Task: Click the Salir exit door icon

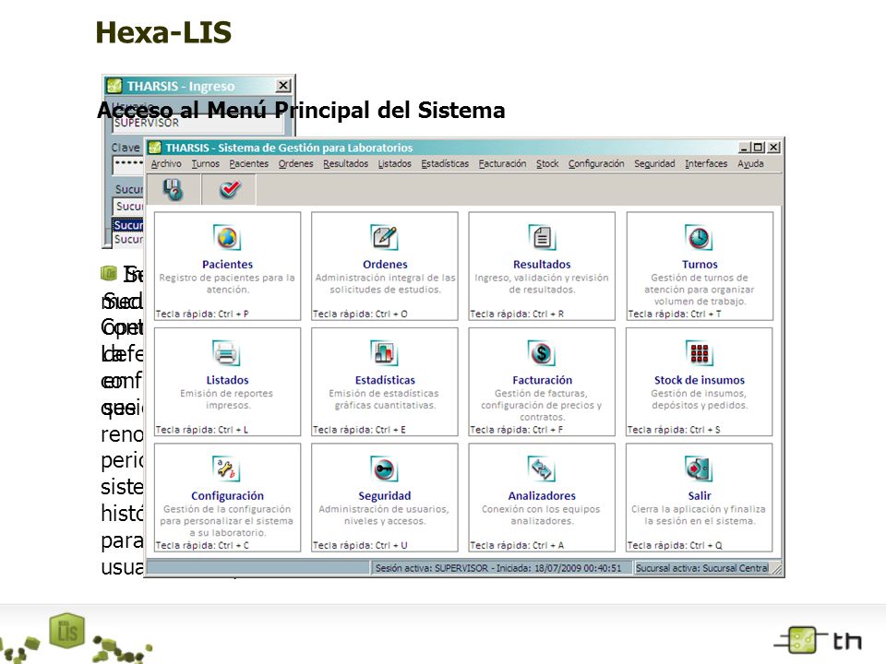Action: (x=699, y=469)
